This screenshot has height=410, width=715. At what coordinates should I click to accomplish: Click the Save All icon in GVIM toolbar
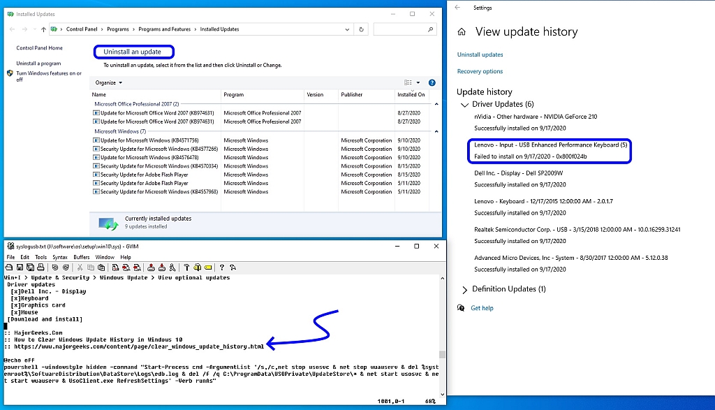(30, 268)
